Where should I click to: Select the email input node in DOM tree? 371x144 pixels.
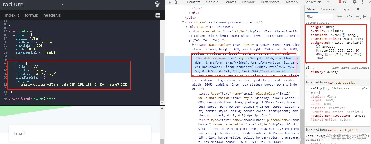pyautogui.click(x=249, y=104)
